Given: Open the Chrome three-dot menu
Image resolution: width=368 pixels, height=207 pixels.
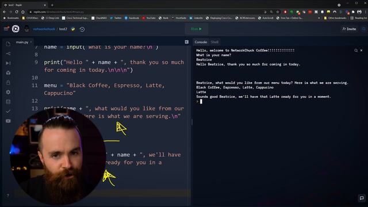Looking at the screenshot, I should pyautogui.click(x=366, y=11).
